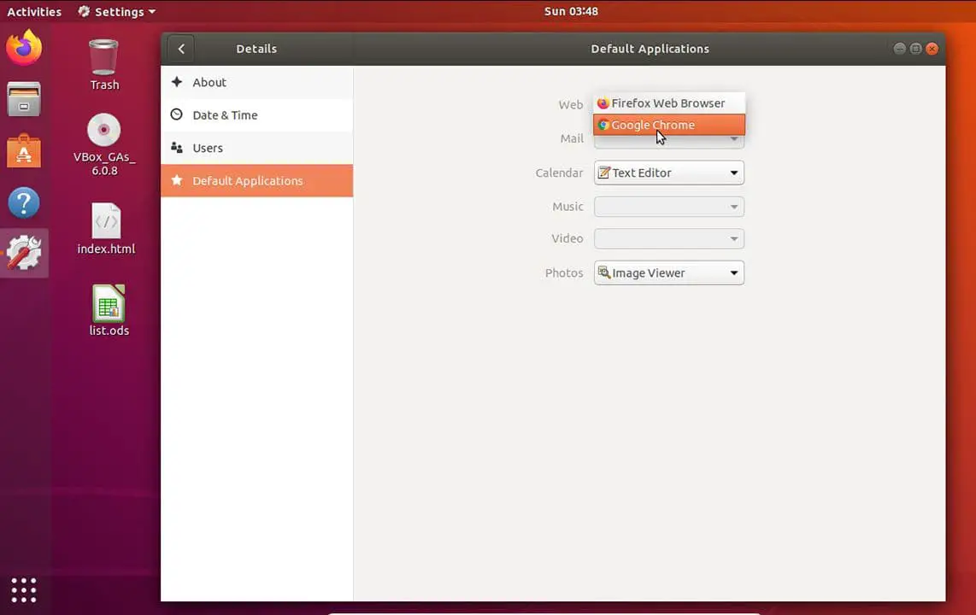Open the VBox_GAs_6.0.8 disc icon
976x615 pixels.
tap(103, 130)
